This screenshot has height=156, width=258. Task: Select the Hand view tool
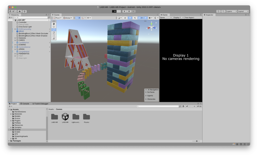[54, 24]
